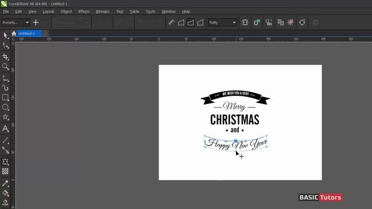Enable unconstrained envelope mode icon
The image size is (372, 209).
tap(171, 23)
